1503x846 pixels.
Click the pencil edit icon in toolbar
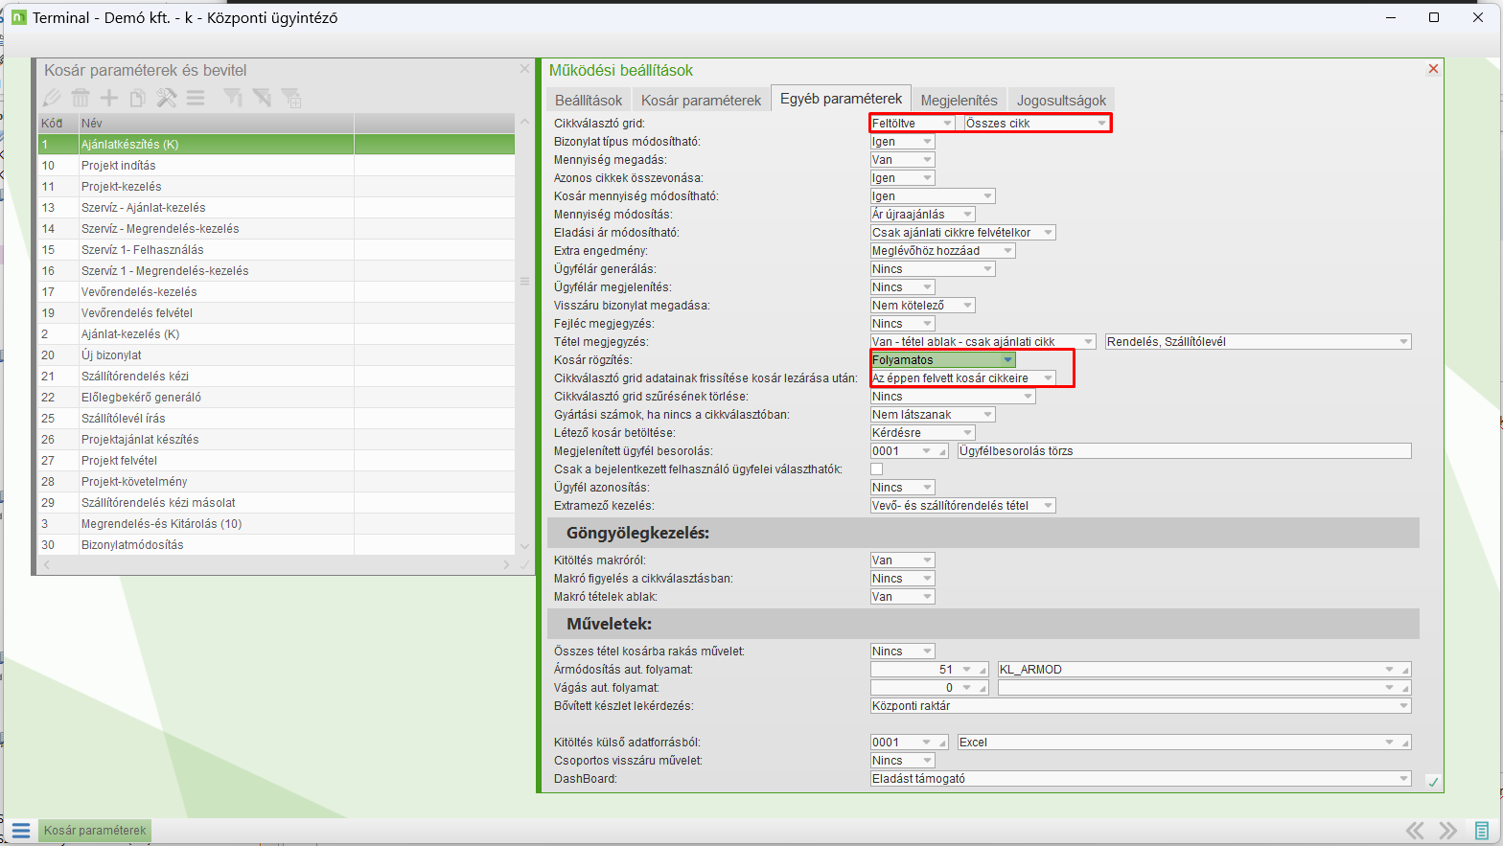click(x=52, y=98)
